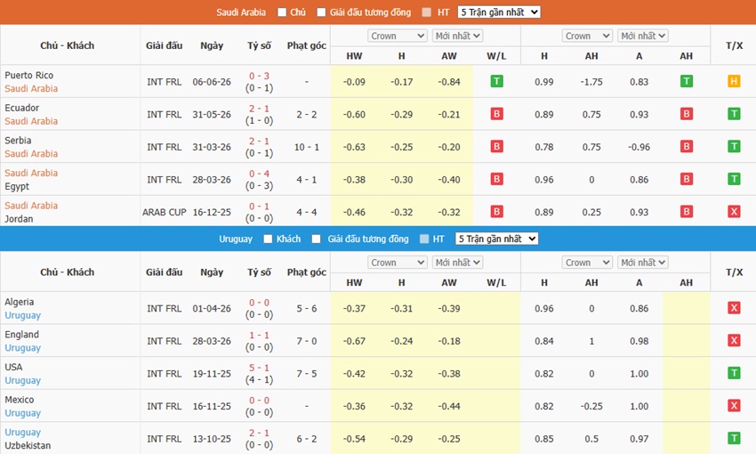Click handicap value -1.75 in Puerto Rico row
This screenshot has width=756, height=454.
591,82
